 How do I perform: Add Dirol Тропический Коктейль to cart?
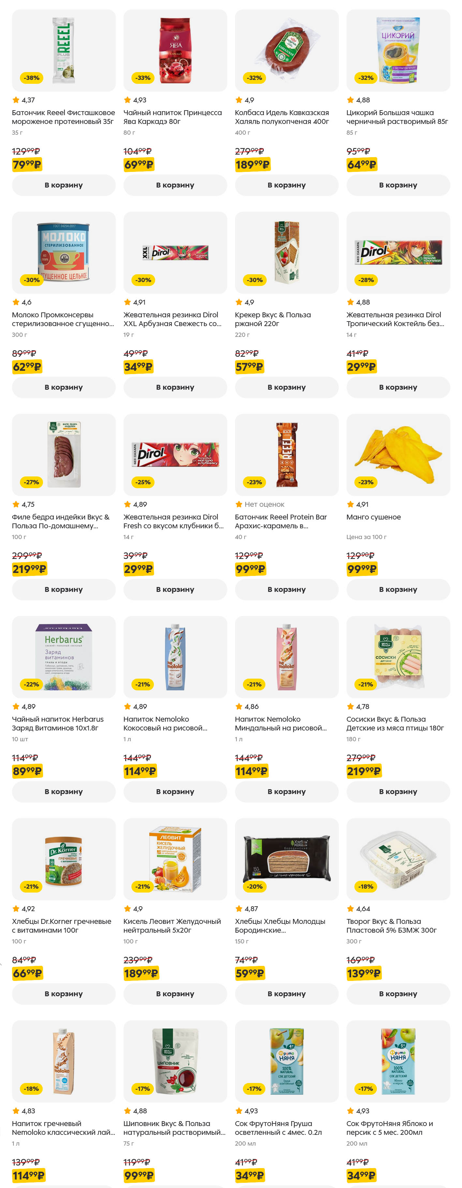(x=398, y=387)
